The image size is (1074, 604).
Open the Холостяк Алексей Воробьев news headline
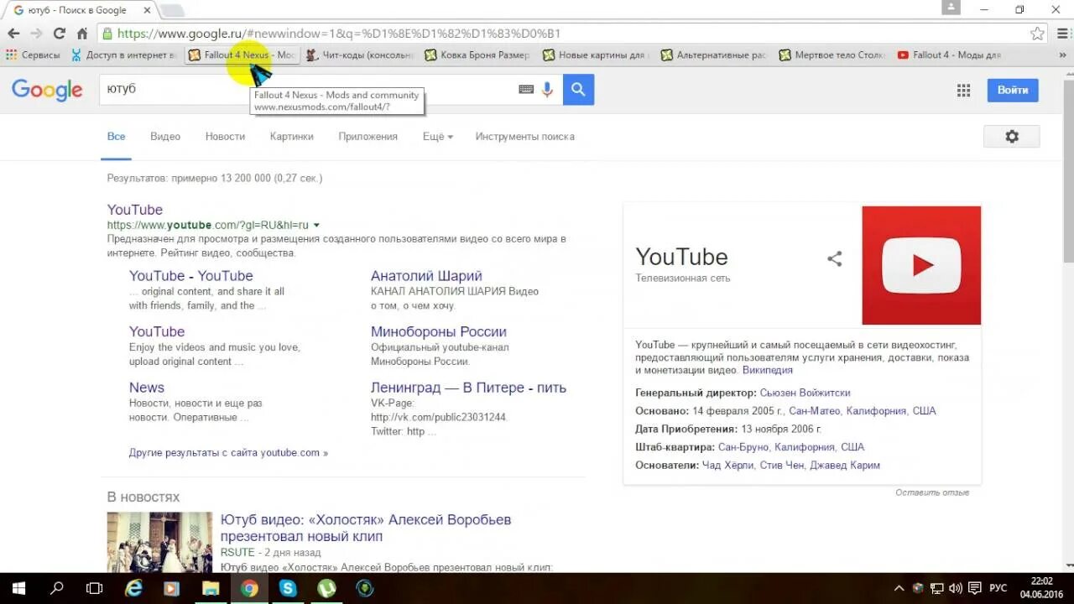point(366,528)
